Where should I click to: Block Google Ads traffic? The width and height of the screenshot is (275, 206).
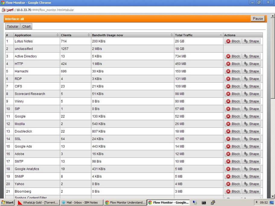coord(233,147)
